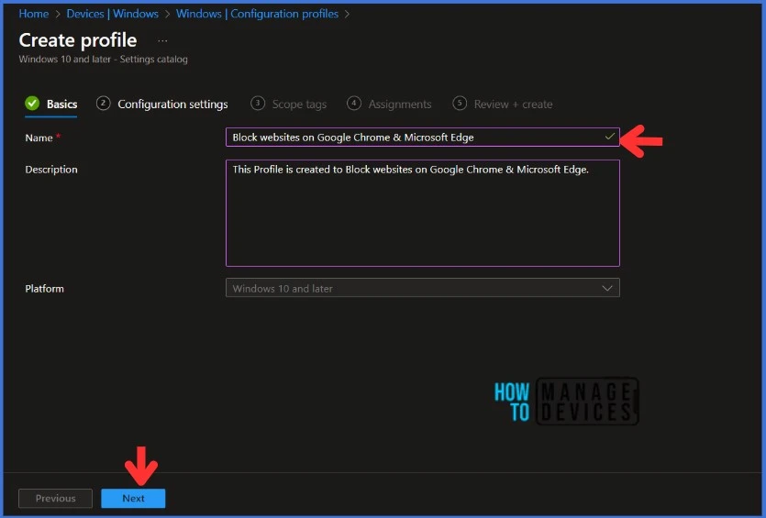Focus the Description text area
This screenshot has height=518, width=766.
(x=423, y=213)
